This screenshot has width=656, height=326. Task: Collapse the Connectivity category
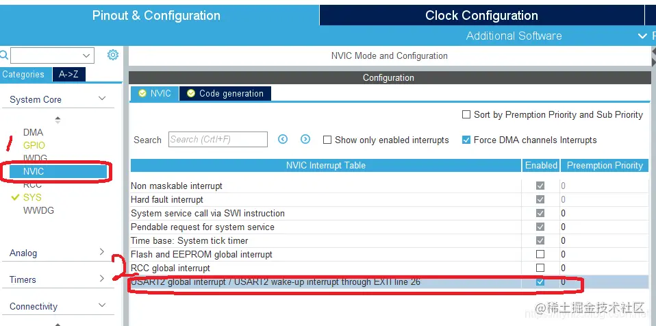101,305
